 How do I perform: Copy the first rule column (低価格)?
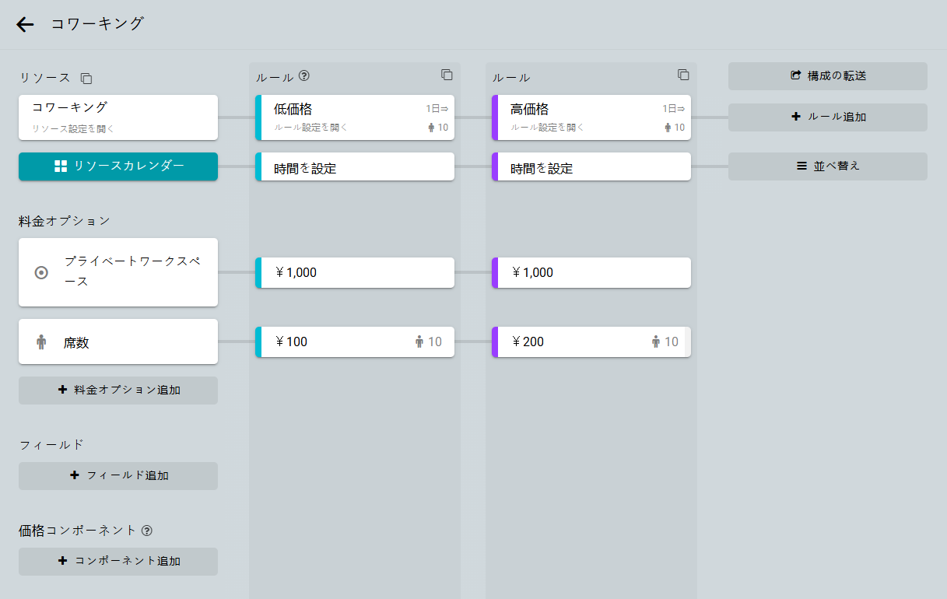447,75
